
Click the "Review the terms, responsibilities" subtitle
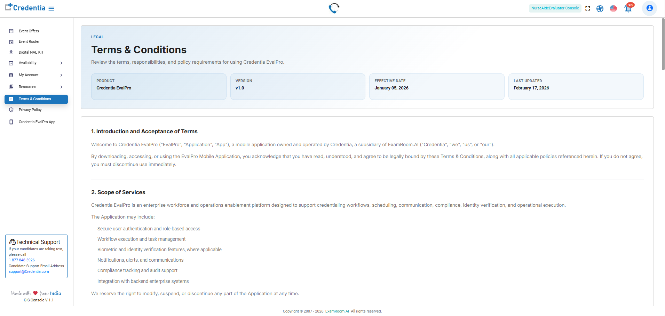[188, 62]
